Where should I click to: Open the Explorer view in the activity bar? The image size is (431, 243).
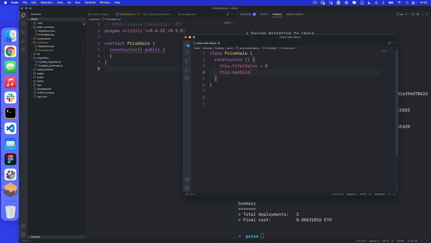pyautogui.click(x=23, y=15)
